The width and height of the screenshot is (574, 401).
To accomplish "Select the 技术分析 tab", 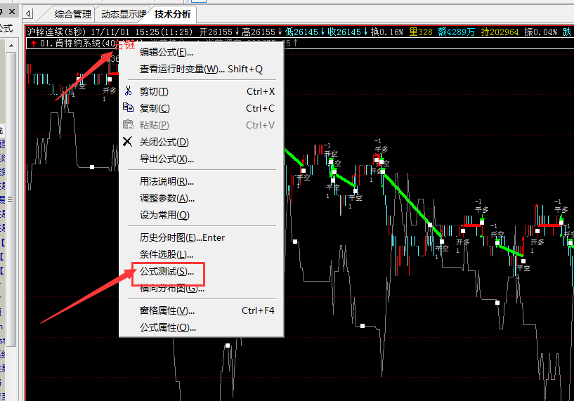I will coord(173,14).
